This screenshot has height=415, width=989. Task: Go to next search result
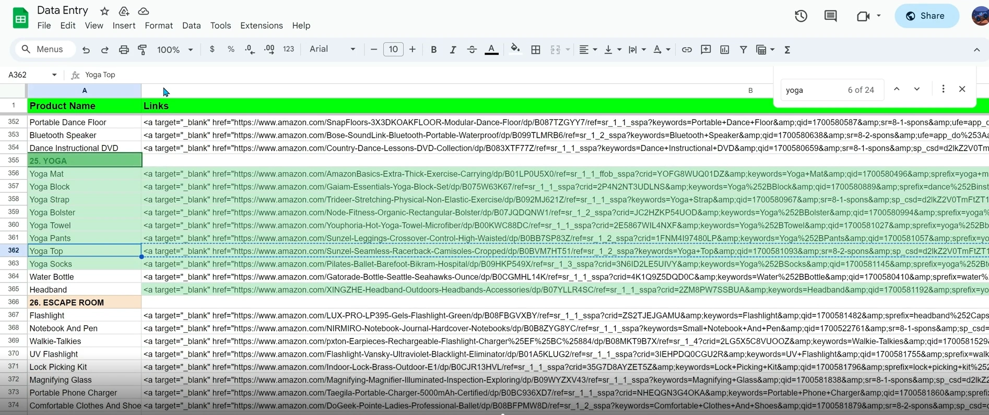coord(917,89)
